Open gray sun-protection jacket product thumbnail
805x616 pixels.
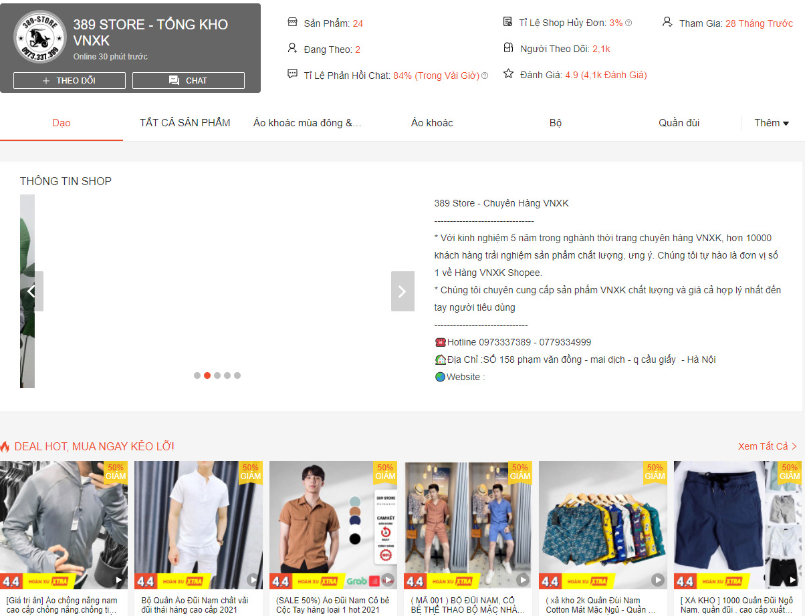[64, 525]
